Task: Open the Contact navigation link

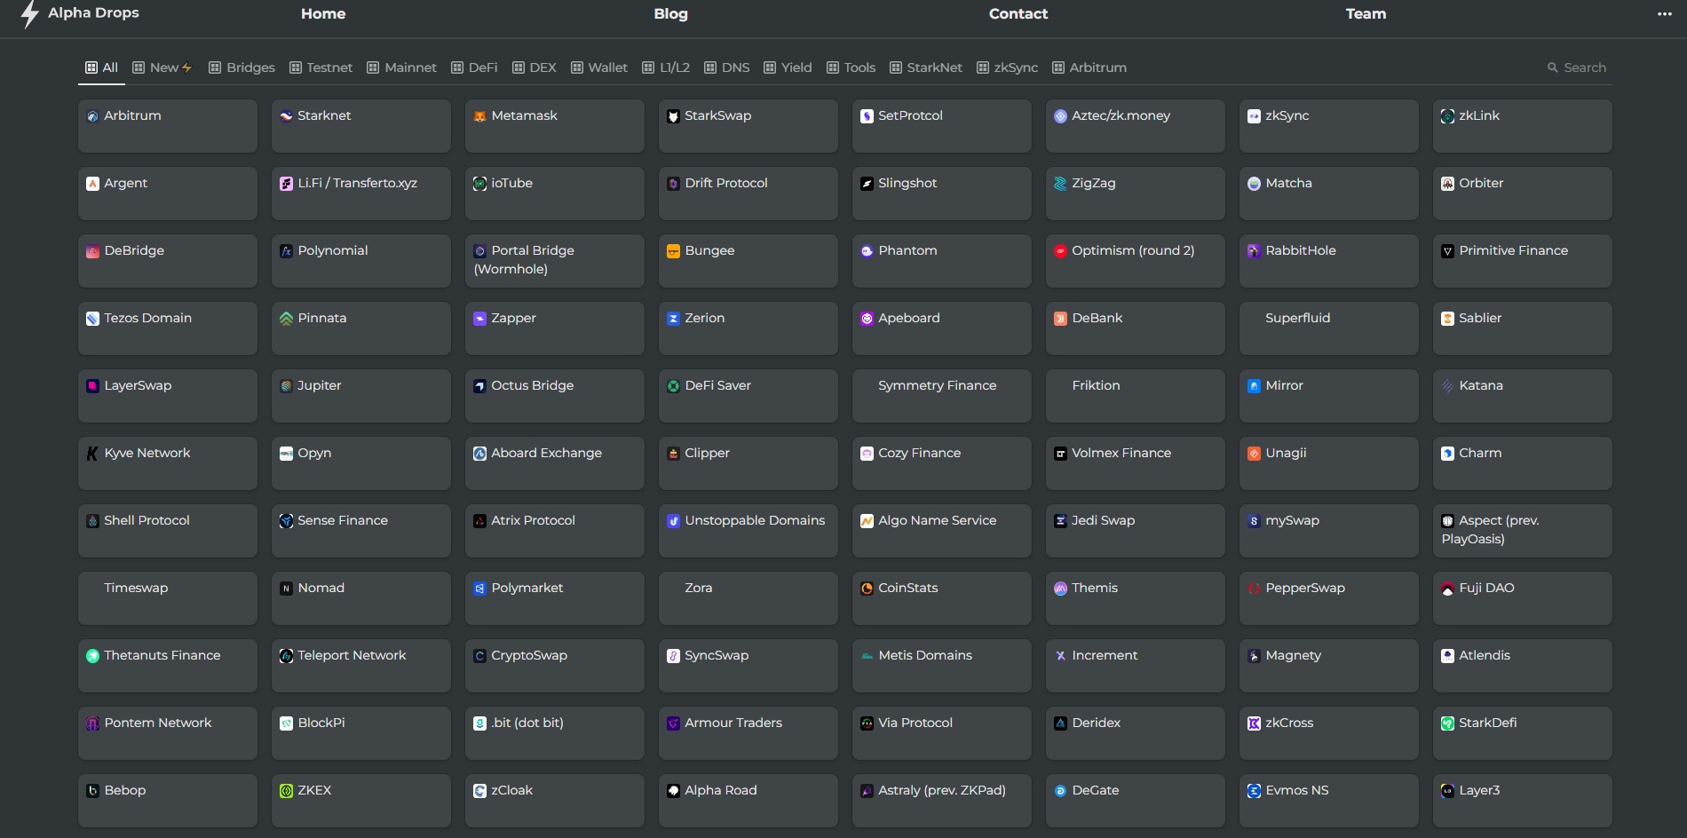Action: (x=1018, y=14)
